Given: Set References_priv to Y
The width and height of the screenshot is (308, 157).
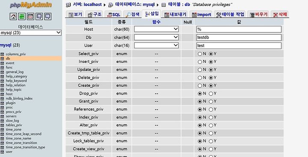Looking at the screenshot, I should tap(211, 110).
